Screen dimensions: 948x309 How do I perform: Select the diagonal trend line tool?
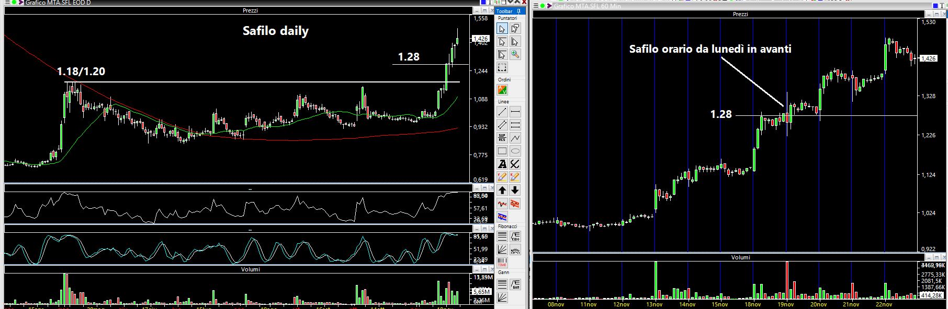(502, 112)
